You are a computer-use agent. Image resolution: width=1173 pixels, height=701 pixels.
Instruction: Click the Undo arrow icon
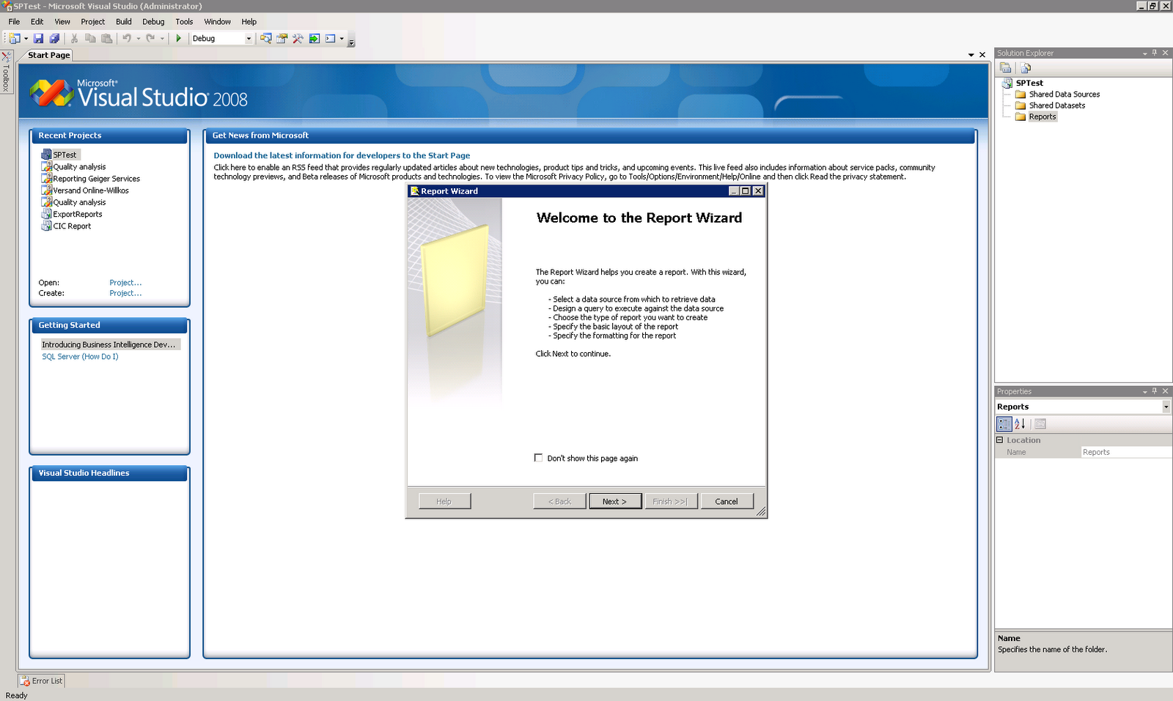pos(127,39)
